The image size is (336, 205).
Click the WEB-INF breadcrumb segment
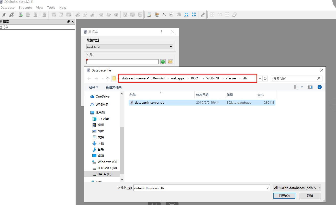(x=213, y=78)
